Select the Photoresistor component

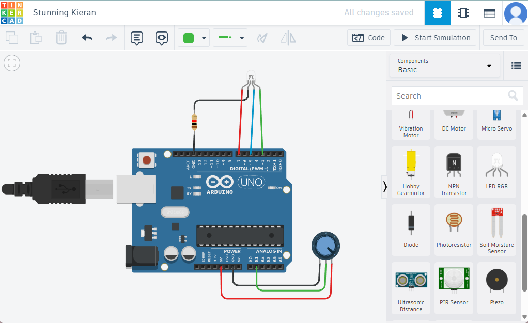[454, 230]
